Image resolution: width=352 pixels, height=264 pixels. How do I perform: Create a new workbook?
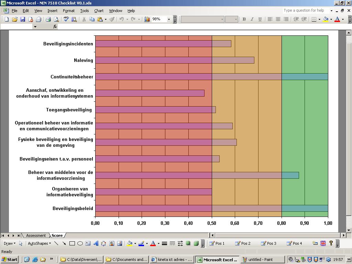click(7, 19)
